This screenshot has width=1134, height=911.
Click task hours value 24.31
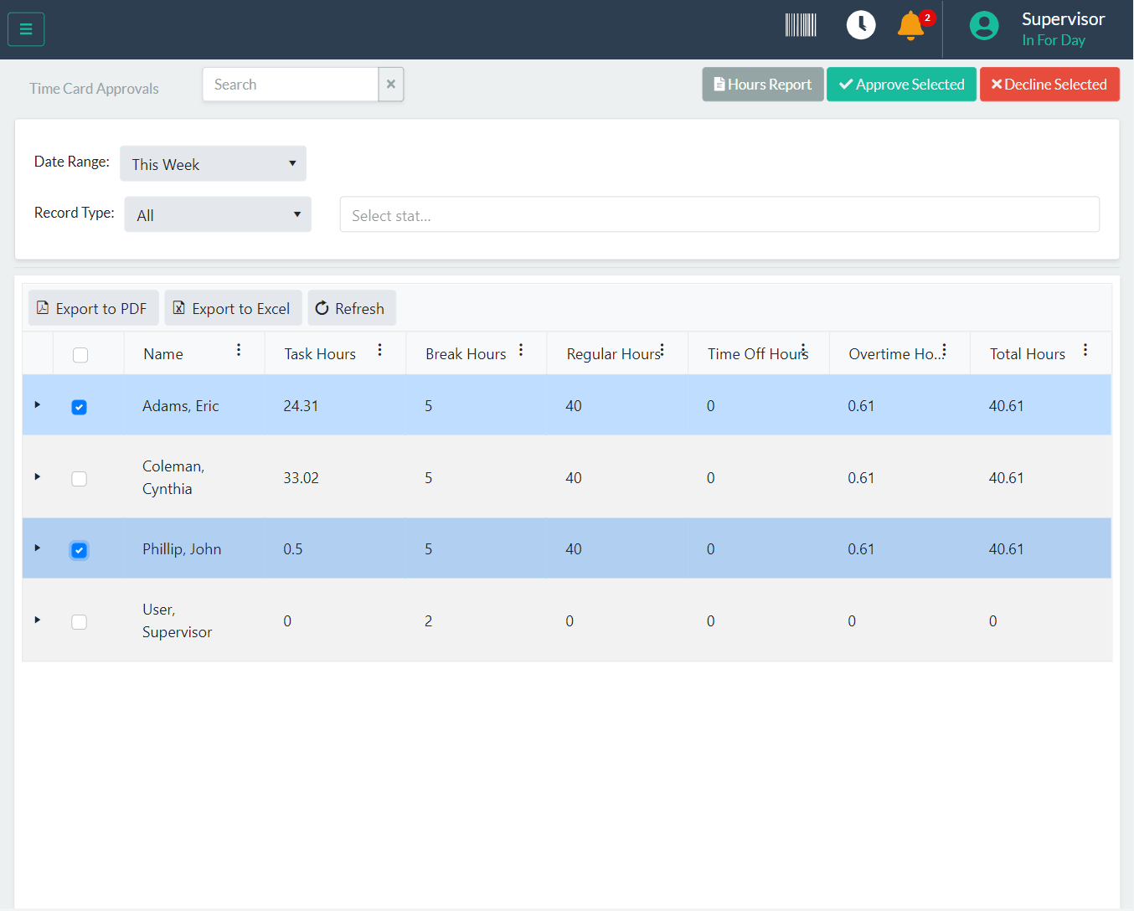[x=301, y=406]
